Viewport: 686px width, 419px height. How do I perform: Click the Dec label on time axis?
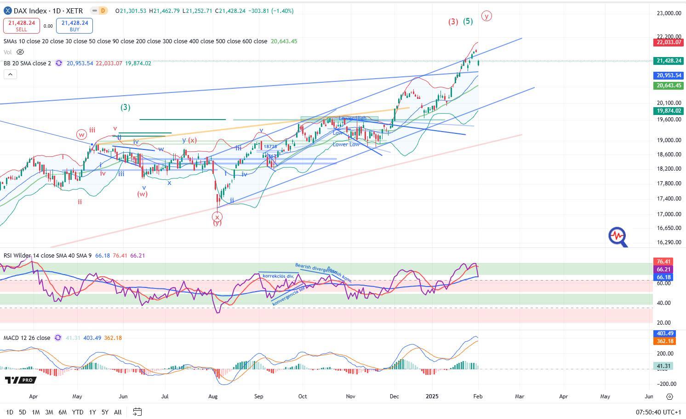point(394,396)
